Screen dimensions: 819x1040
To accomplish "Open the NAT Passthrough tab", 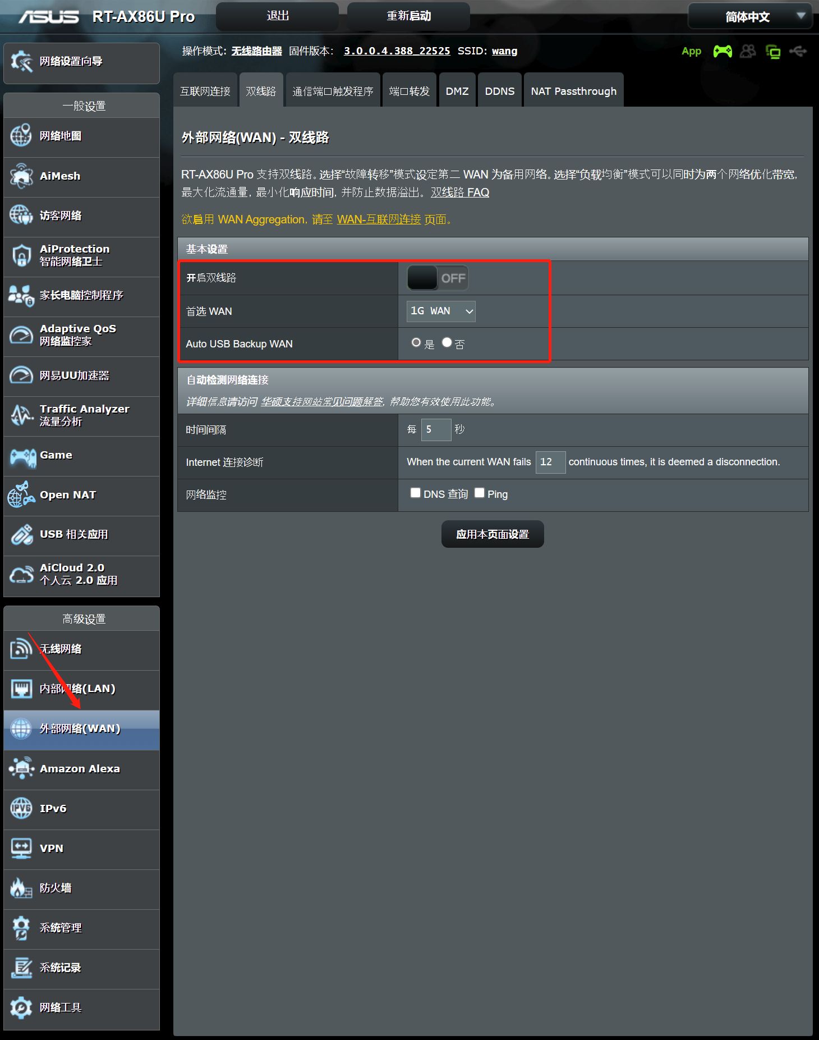I will [x=573, y=91].
